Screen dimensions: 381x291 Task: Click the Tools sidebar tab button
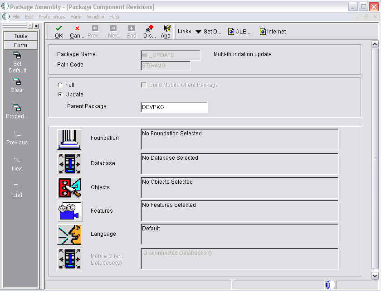[x=21, y=36]
